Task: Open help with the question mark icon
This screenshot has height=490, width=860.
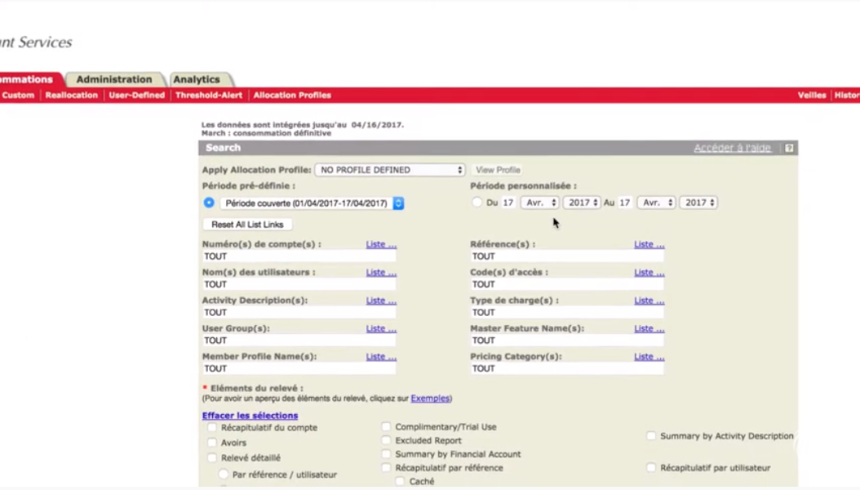Action: [x=788, y=148]
